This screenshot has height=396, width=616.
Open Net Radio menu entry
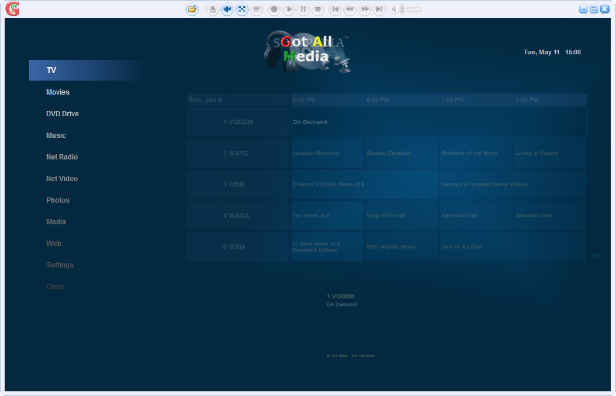pos(62,157)
